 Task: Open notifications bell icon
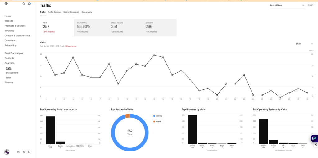point(29,4)
